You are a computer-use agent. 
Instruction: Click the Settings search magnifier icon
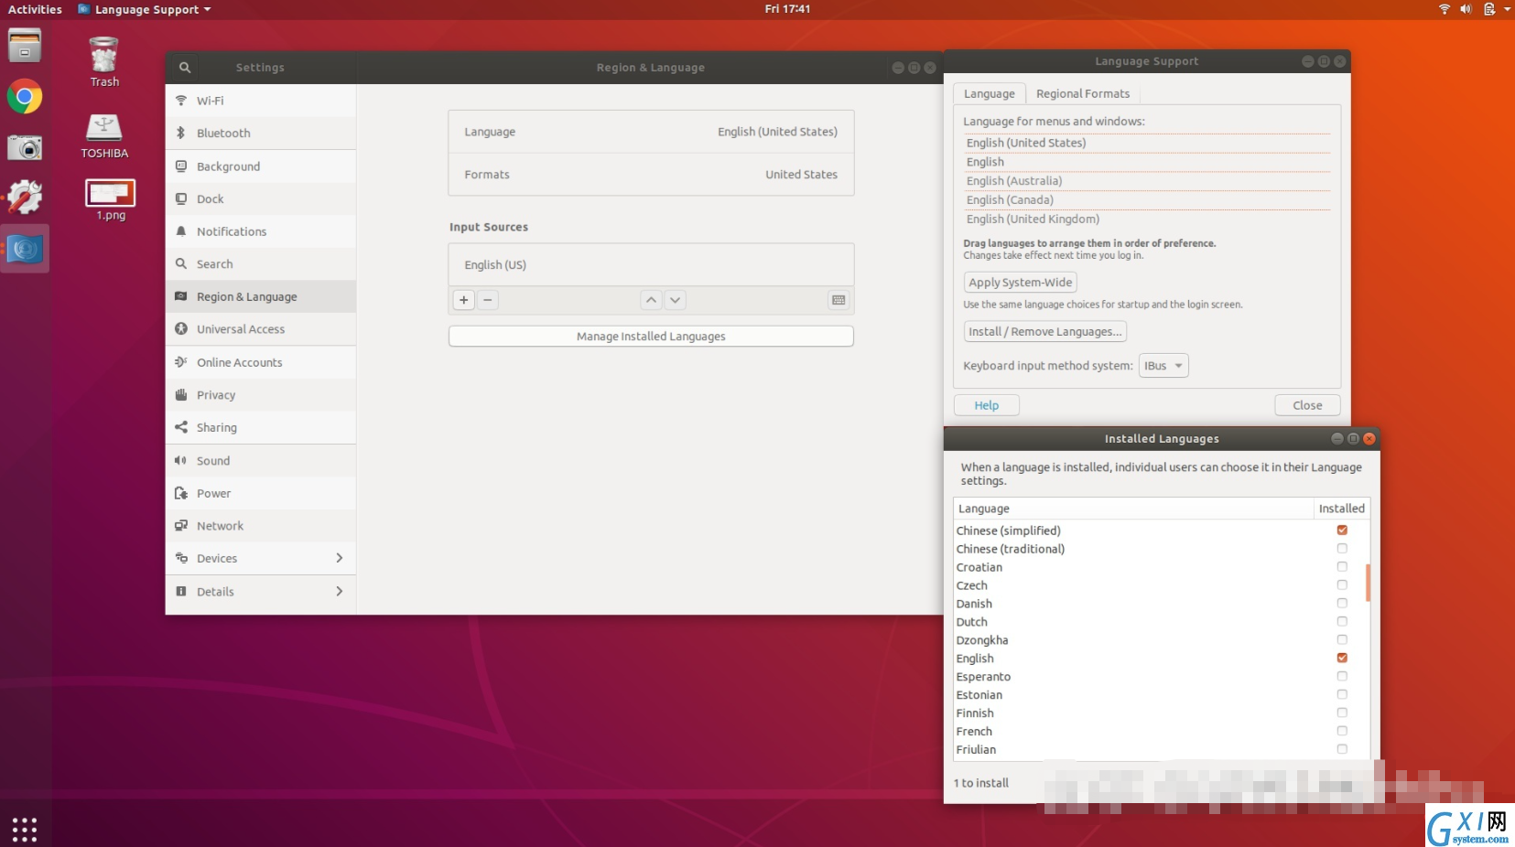[185, 68]
